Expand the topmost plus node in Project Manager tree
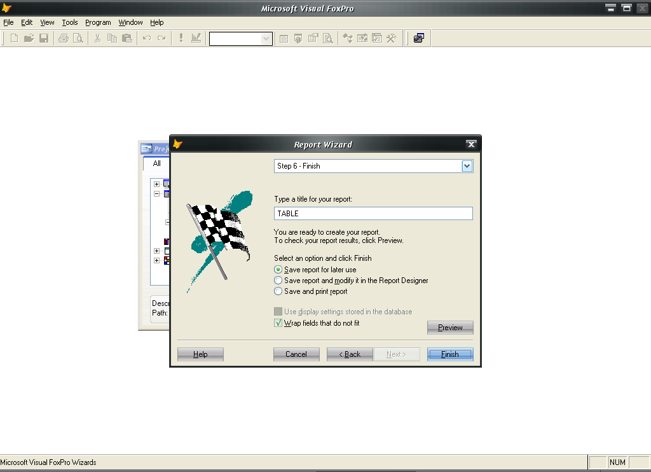 tap(156, 184)
